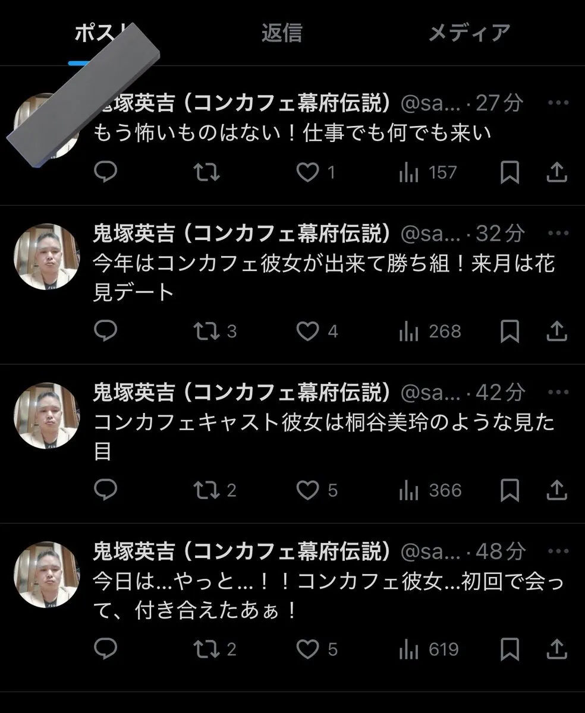Switch to the 返信 tab
Screen dimensions: 585x713
pyautogui.click(x=281, y=33)
